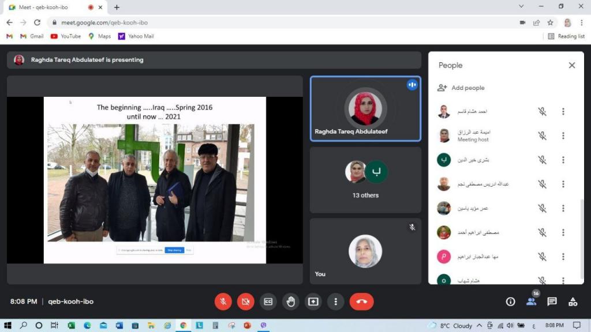Open the Activities panel icon

(573, 301)
